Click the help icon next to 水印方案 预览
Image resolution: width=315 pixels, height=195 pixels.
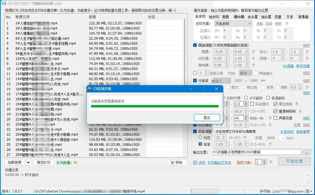point(287,24)
